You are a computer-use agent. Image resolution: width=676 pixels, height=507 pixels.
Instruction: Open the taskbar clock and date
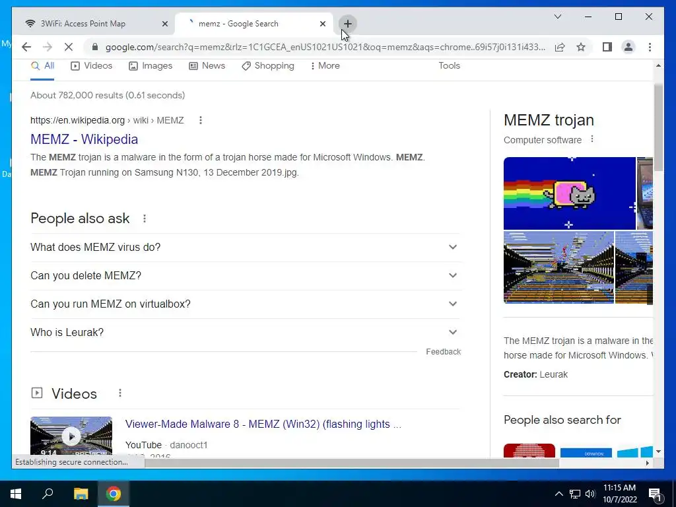click(619, 494)
